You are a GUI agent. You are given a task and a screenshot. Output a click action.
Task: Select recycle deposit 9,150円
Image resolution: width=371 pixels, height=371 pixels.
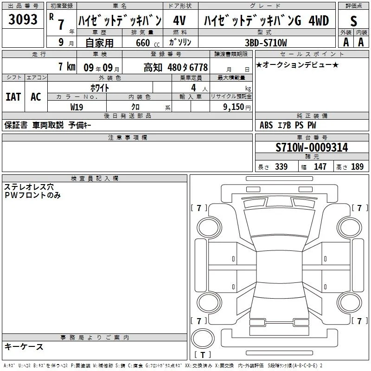(237, 107)
